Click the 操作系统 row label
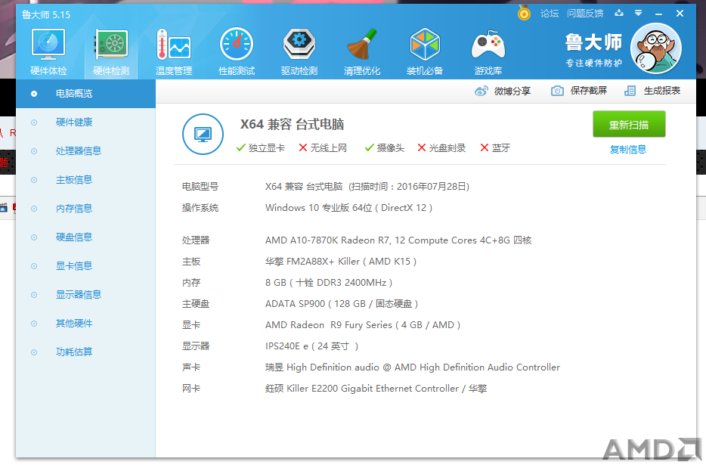The image size is (706, 465). point(200,208)
